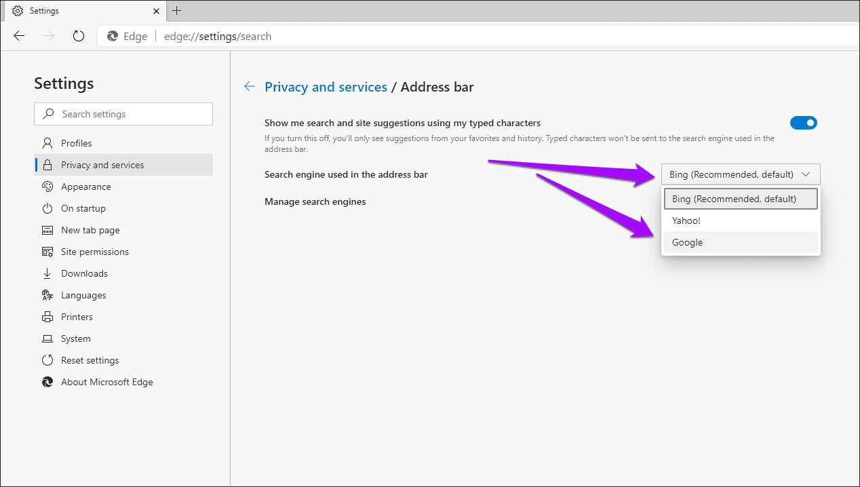Click the Downloads arrow icon
Viewport: 860px width, 487px height.
[x=47, y=273]
